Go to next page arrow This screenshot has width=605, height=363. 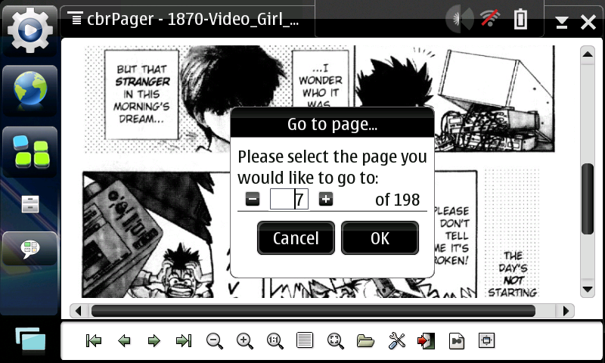pos(154,340)
